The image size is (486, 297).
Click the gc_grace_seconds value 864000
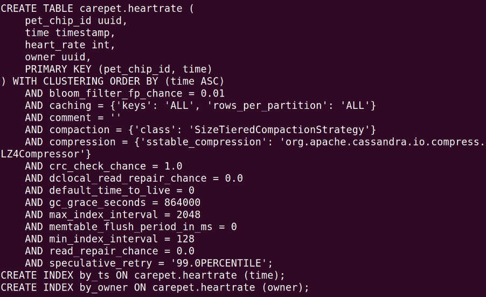tap(182, 203)
